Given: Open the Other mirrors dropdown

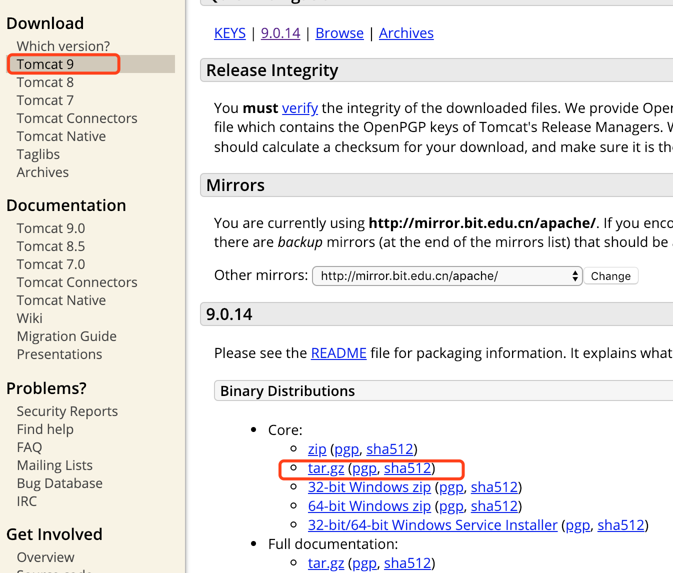Looking at the screenshot, I should (447, 276).
